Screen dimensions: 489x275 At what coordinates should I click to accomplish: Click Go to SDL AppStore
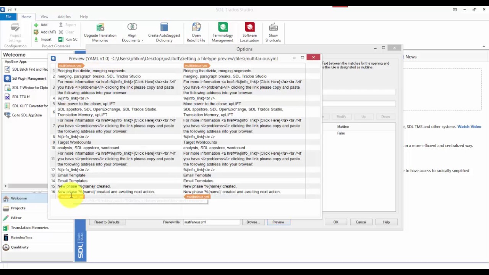pos(23,115)
